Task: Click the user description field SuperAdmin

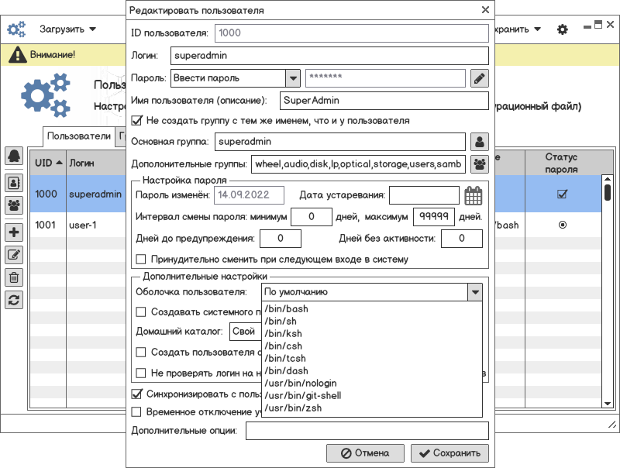Action: click(384, 101)
